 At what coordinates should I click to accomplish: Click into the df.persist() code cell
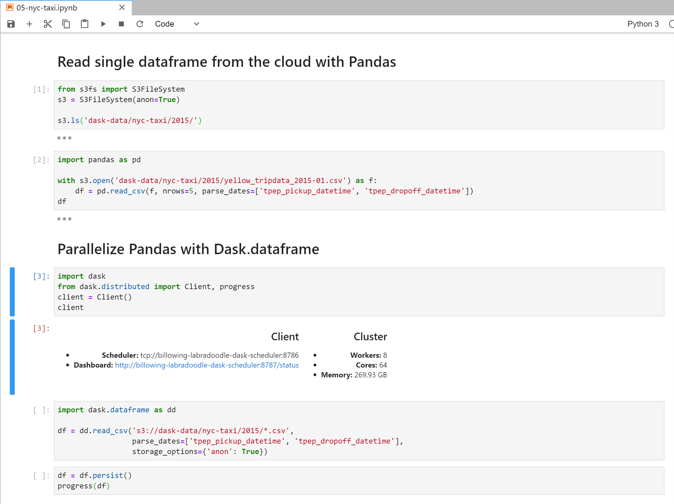pos(359,480)
